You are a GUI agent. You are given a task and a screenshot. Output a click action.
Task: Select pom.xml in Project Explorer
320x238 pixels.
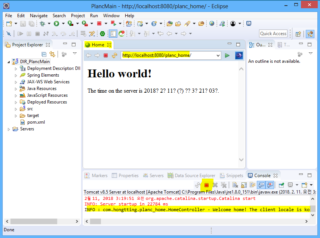pos(35,122)
